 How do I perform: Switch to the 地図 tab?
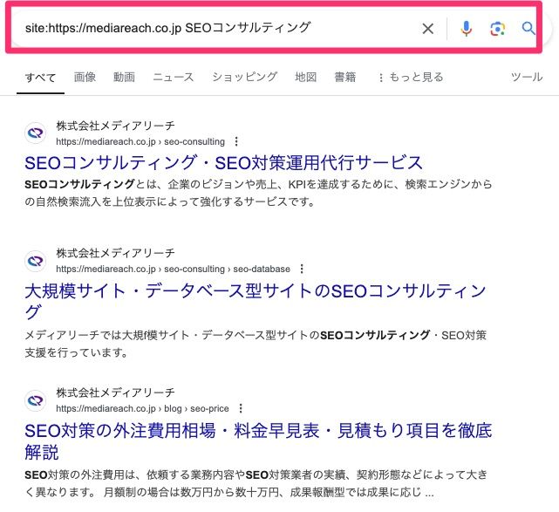click(305, 77)
